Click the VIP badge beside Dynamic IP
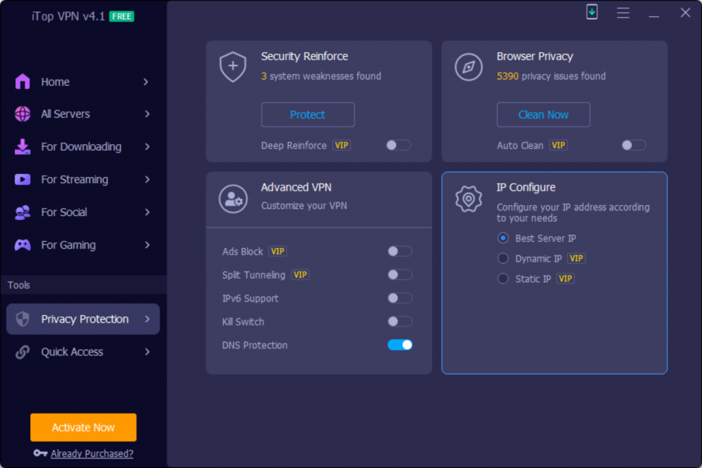702x468 pixels. [x=576, y=258]
